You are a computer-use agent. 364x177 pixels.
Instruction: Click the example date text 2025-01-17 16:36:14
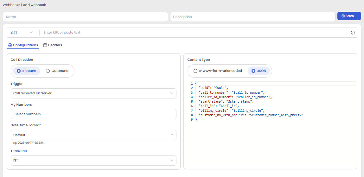(x=30, y=143)
